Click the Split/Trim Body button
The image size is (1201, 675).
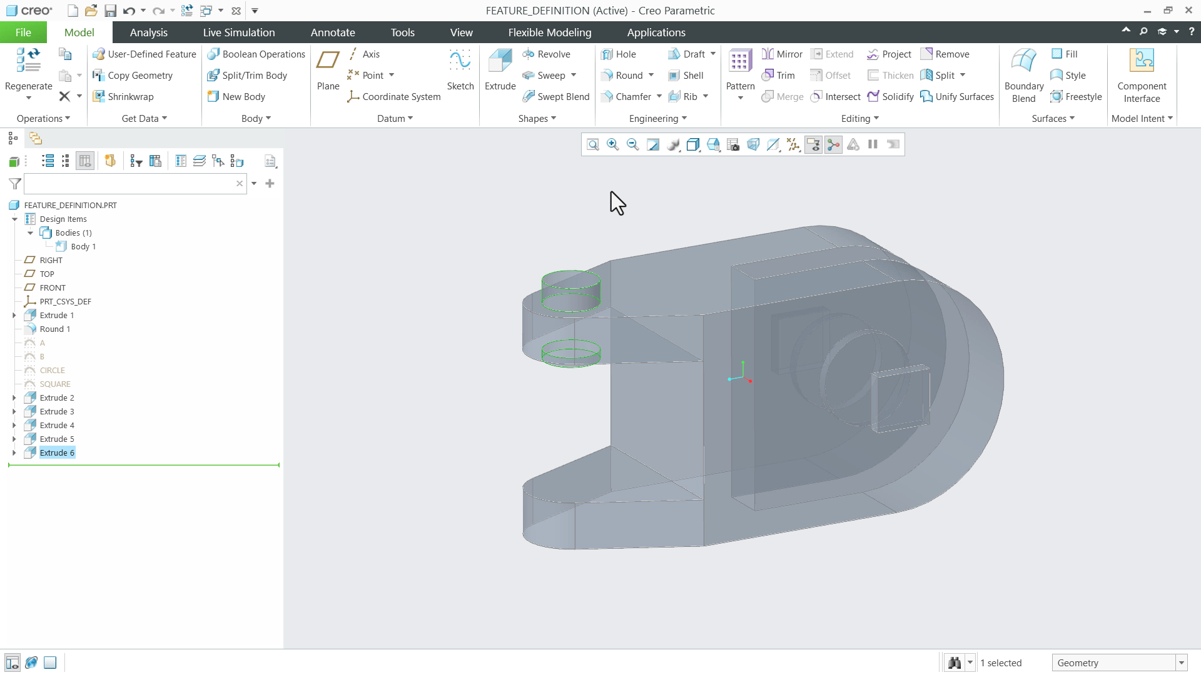(247, 76)
